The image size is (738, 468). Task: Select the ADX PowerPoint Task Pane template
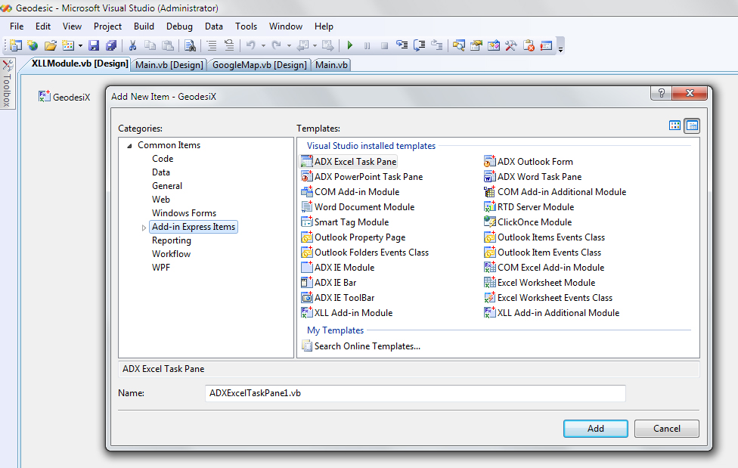pos(362,177)
